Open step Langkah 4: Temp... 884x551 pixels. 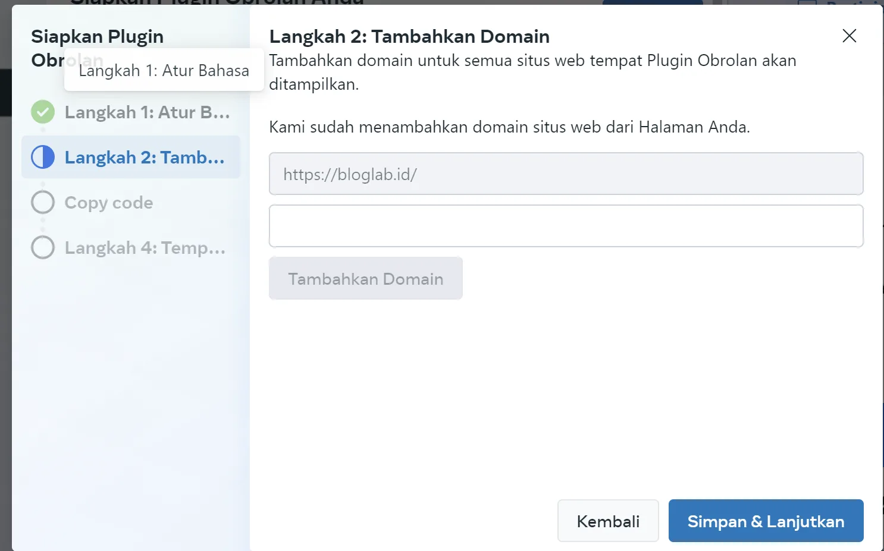(x=145, y=248)
